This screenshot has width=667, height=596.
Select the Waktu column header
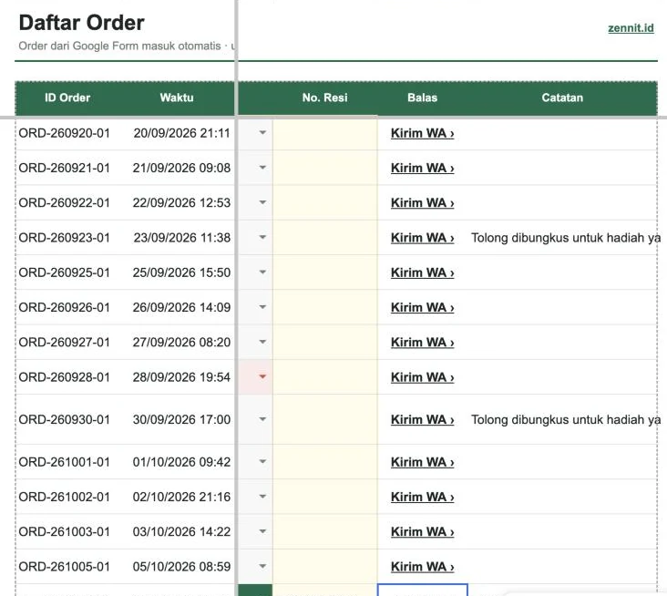(177, 98)
